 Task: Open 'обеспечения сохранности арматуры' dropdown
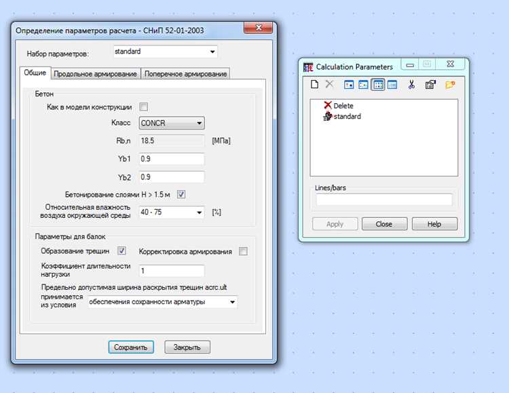pos(163,302)
